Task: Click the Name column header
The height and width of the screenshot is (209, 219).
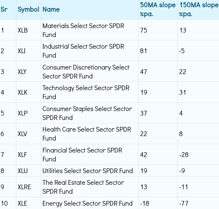Action: click(51, 9)
